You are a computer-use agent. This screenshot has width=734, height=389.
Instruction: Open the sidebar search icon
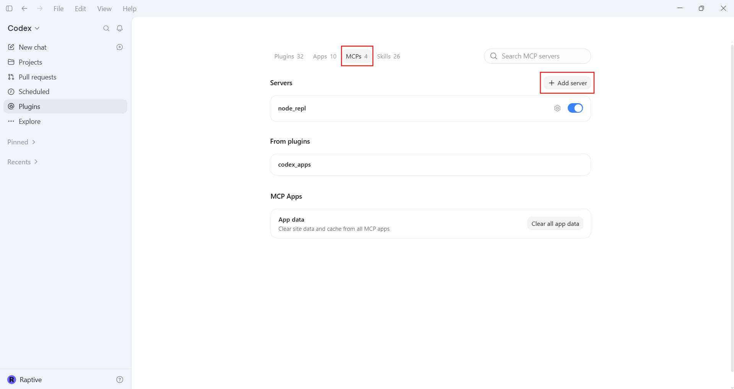(106, 28)
